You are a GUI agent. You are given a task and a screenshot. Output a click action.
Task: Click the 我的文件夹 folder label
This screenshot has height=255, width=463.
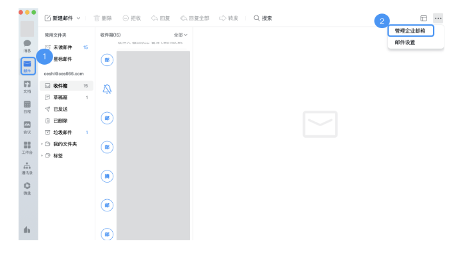65,144
